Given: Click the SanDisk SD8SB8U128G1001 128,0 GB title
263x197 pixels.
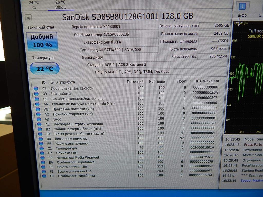Looking at the screenshot, I should pyautogui.click(x=128, y=17).
